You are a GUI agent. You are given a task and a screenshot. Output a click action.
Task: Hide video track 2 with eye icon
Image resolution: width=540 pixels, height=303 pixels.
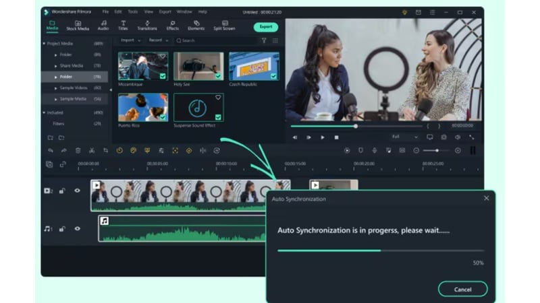point(77,191)
